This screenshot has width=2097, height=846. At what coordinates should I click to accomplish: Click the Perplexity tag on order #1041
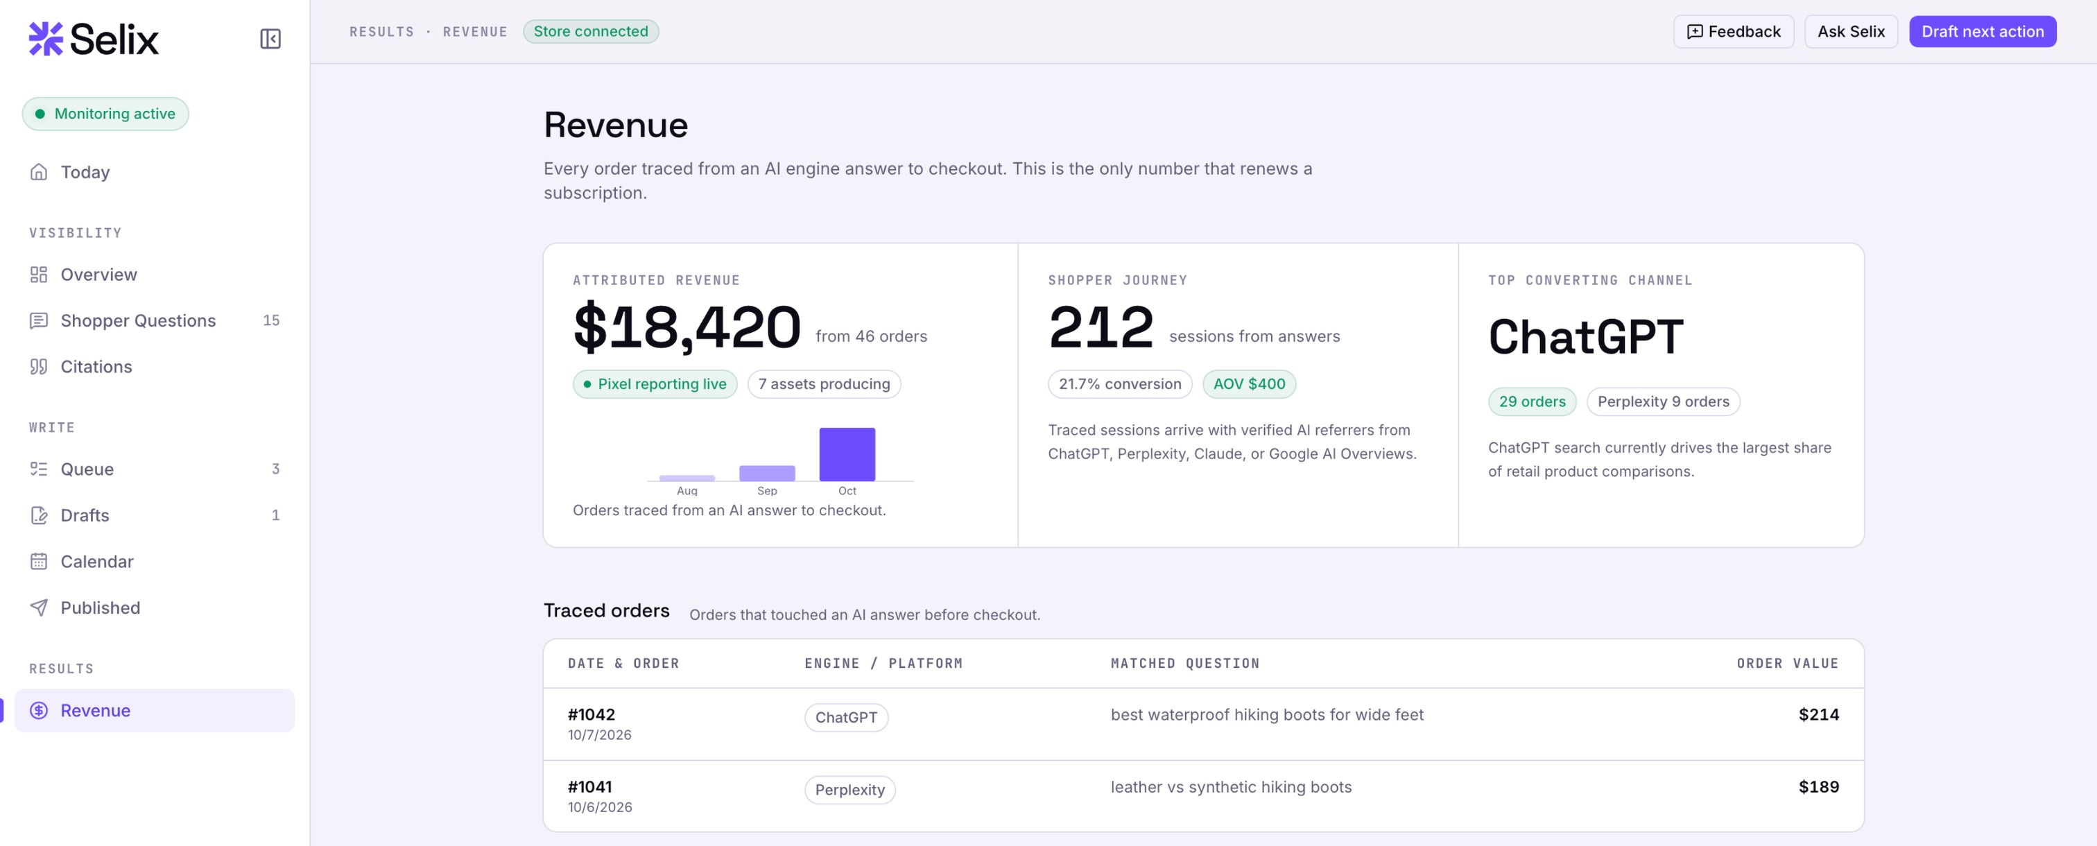click(x=850, y=790)
